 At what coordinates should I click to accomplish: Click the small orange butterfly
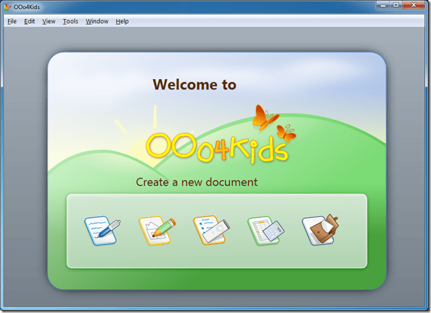286,133
